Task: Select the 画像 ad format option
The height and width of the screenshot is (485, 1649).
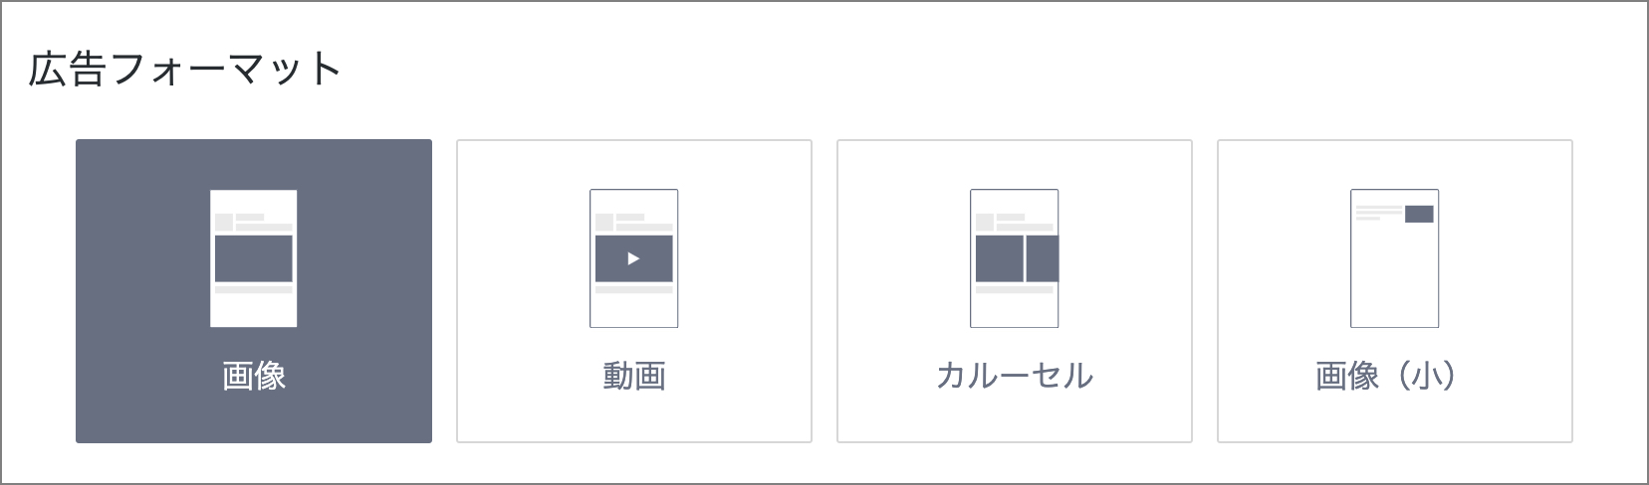Action: pyautogui.click(x=254, y=291)
